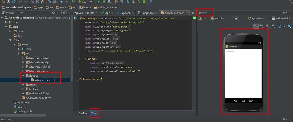Expand the values folder

23,89
